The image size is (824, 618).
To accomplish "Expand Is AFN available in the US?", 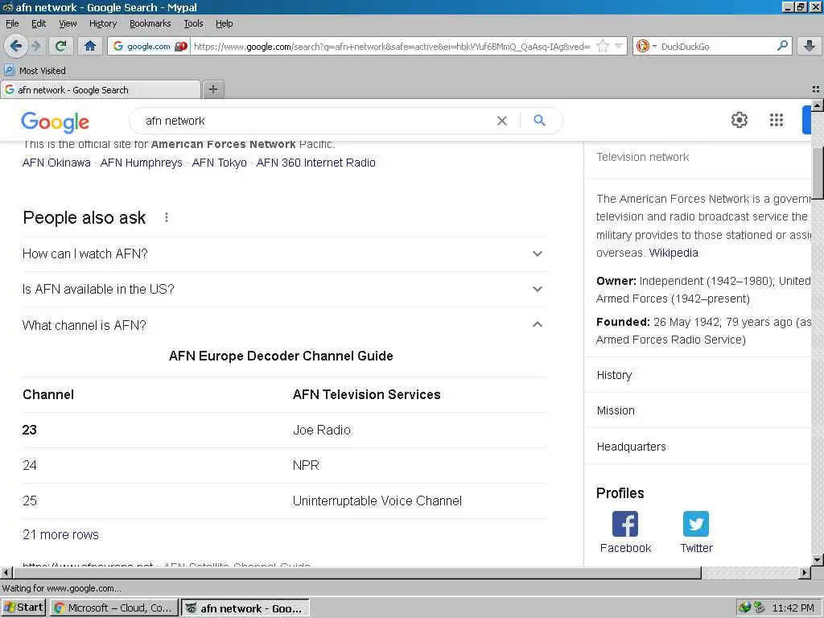I will tap(284, 289).
